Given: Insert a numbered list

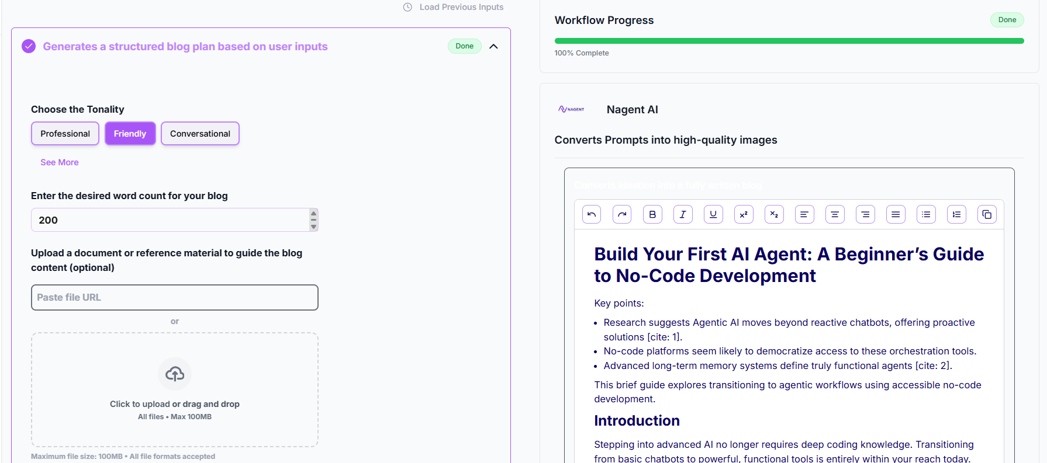Looking at the screenshot, I should [x=956, y=215].
